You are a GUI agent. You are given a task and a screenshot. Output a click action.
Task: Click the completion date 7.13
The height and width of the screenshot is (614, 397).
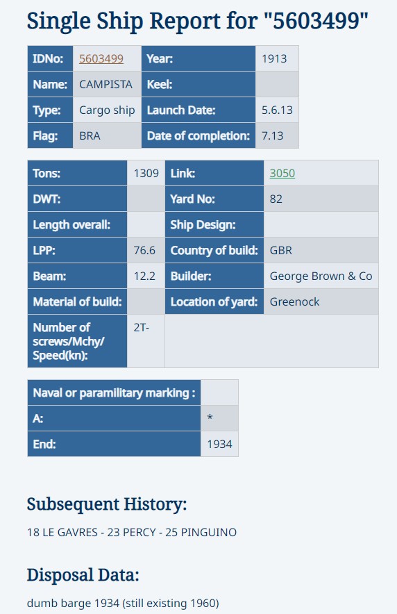coord(272,136)
